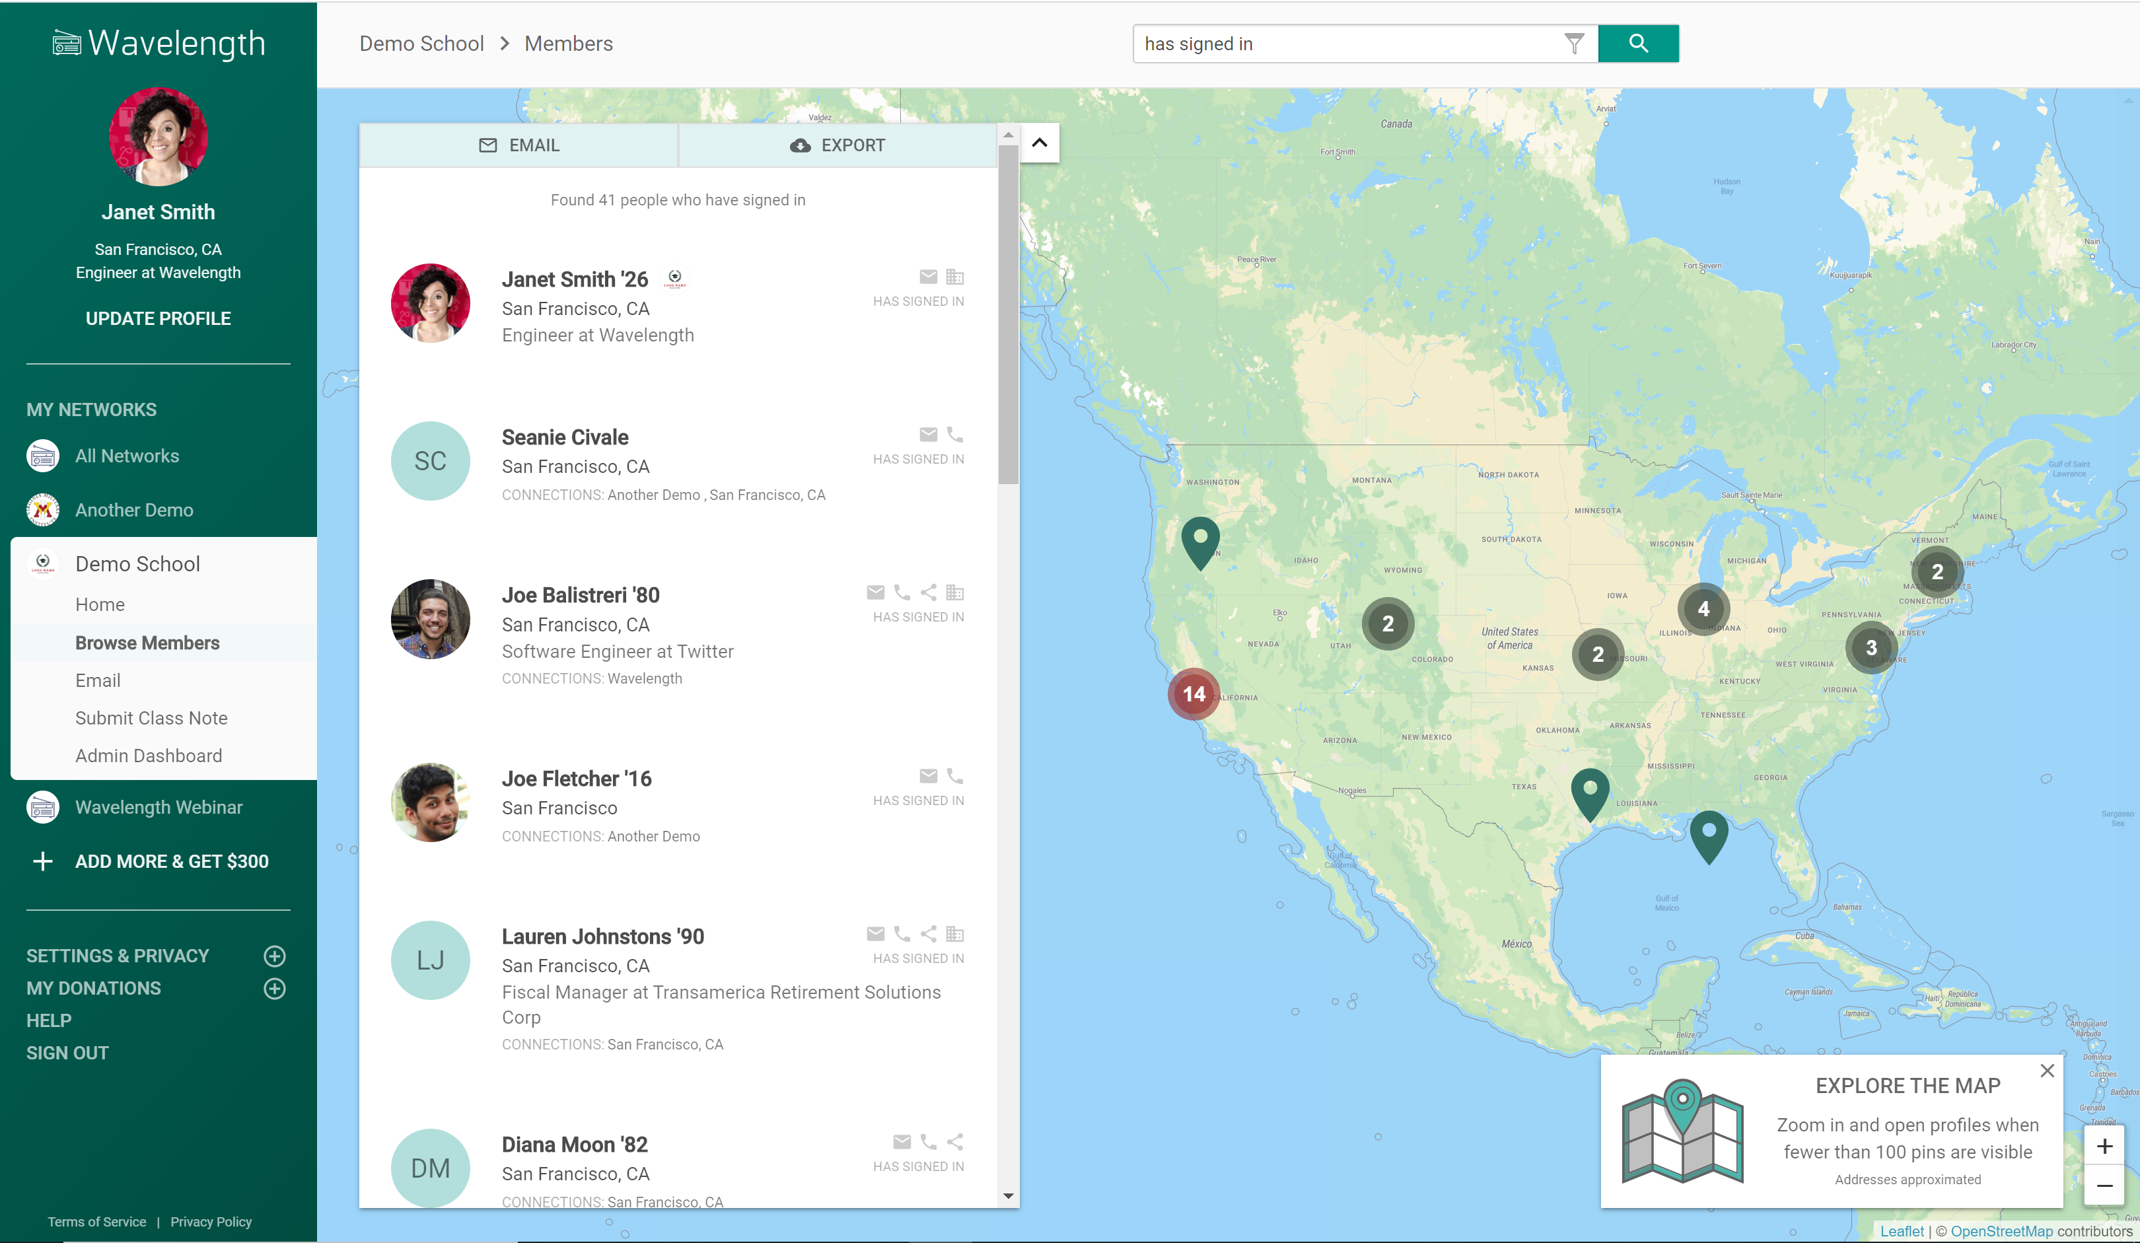Open Admin Dashboard in sidebar
Screen dimensions: 2140x1243
[x=149, y=756]
